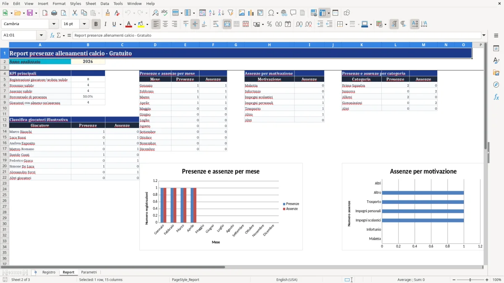Click the Select All corner box

4,45
